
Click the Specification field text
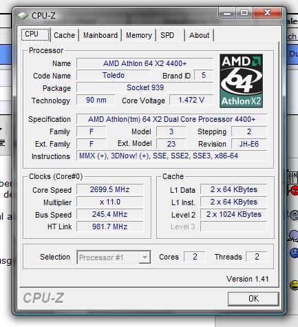[x=171, y=119]
